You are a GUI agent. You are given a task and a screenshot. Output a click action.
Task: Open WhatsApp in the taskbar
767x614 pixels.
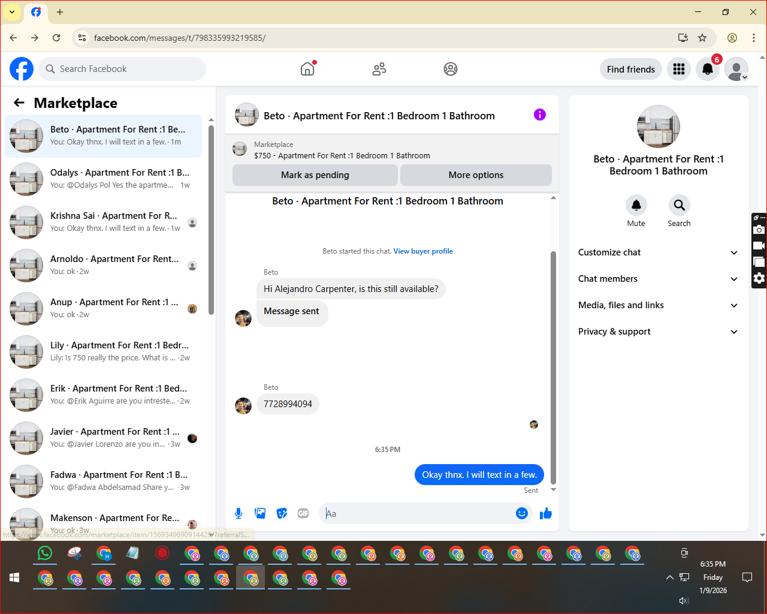click(x=45, y=553)
